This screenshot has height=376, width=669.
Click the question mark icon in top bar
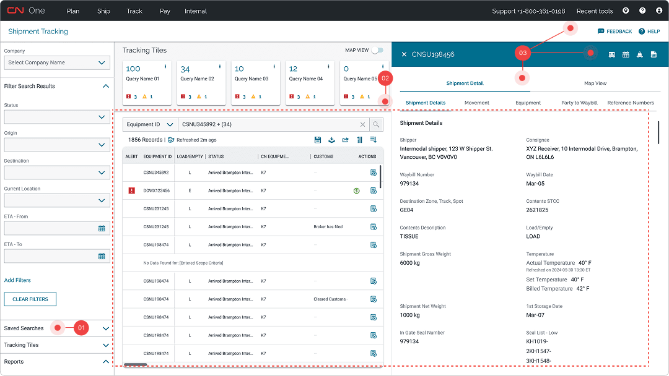pyautogui.click(x=642, y=11)
